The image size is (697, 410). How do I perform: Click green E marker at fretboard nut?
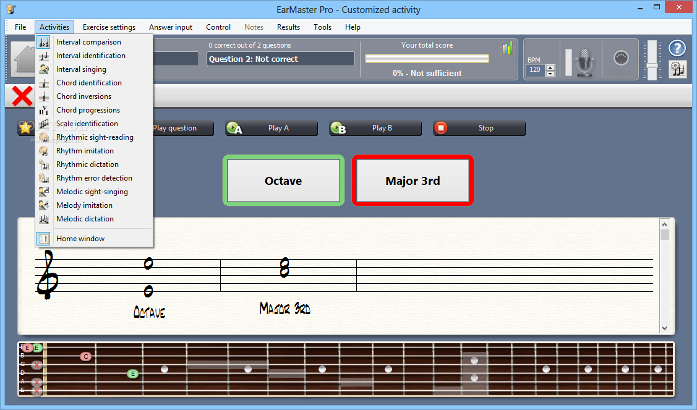click(x=37, y=348)
